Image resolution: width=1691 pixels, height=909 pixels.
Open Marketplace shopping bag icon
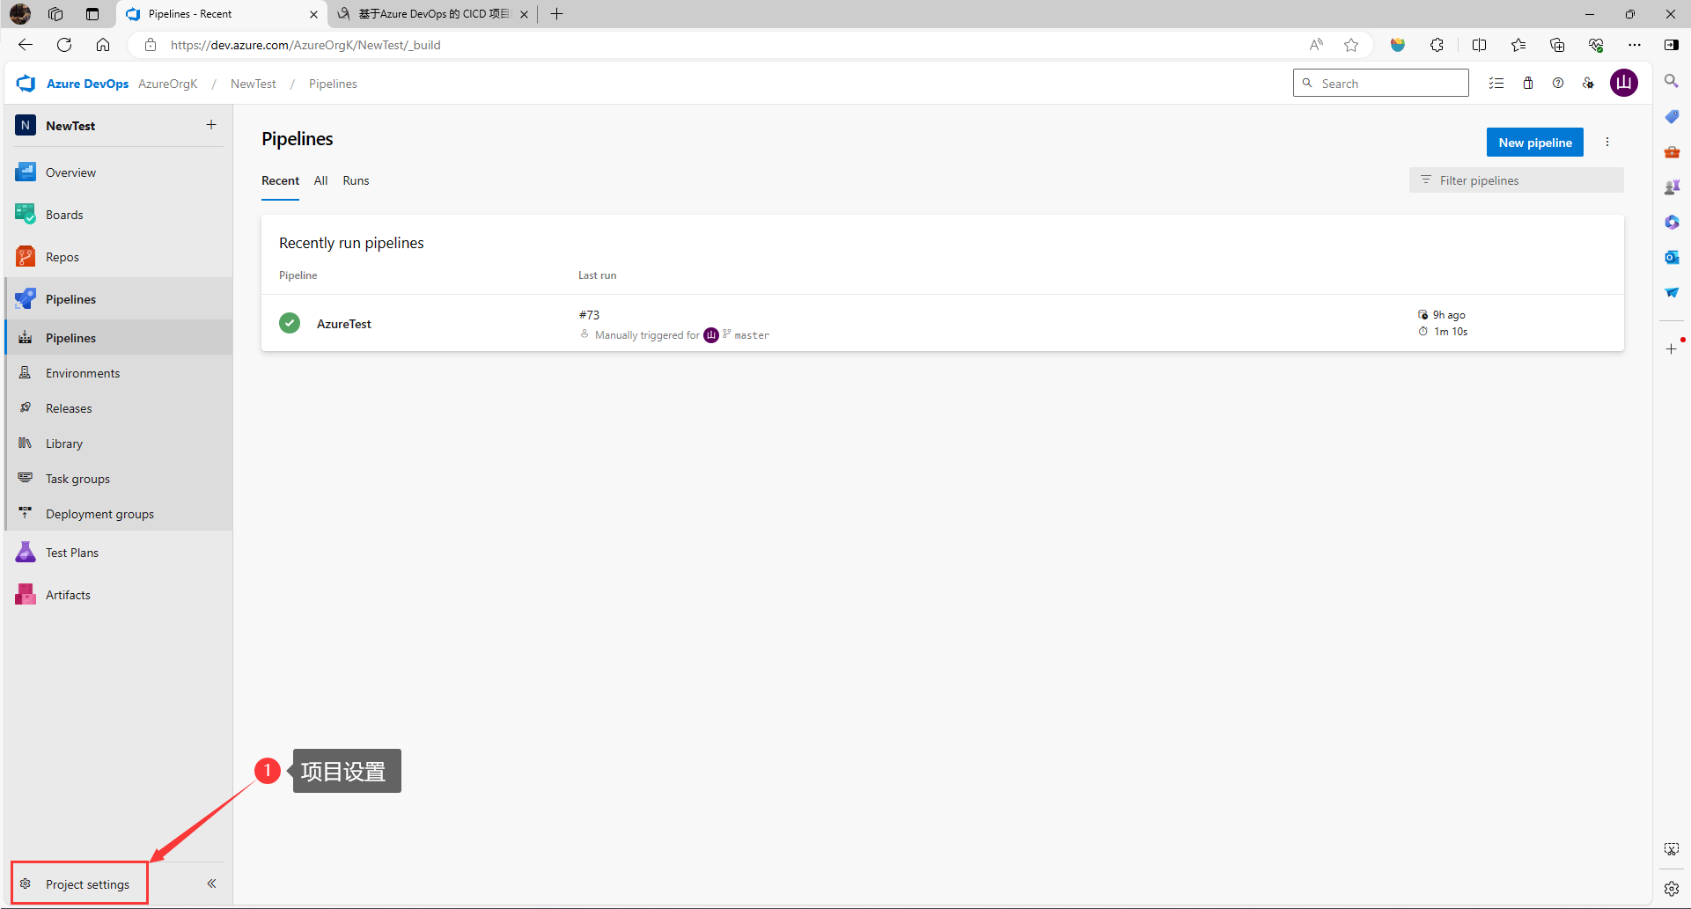pyautogui.click(x=1528, y=84)
